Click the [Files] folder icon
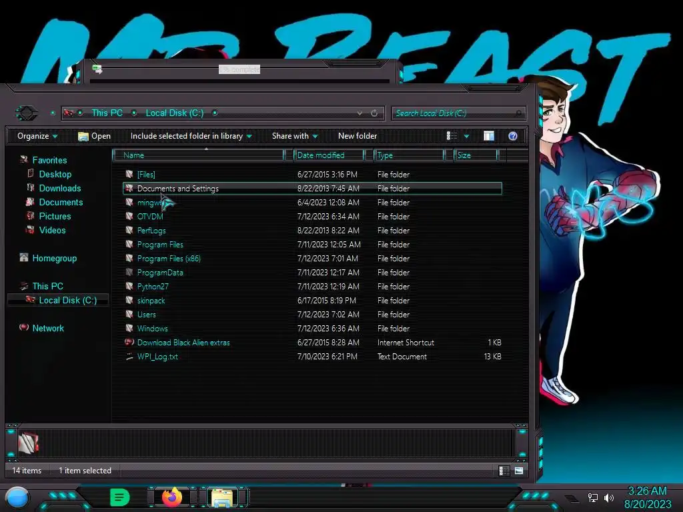Image resolution: width=683 pixels, height=512 pixels. coord(129,174)
